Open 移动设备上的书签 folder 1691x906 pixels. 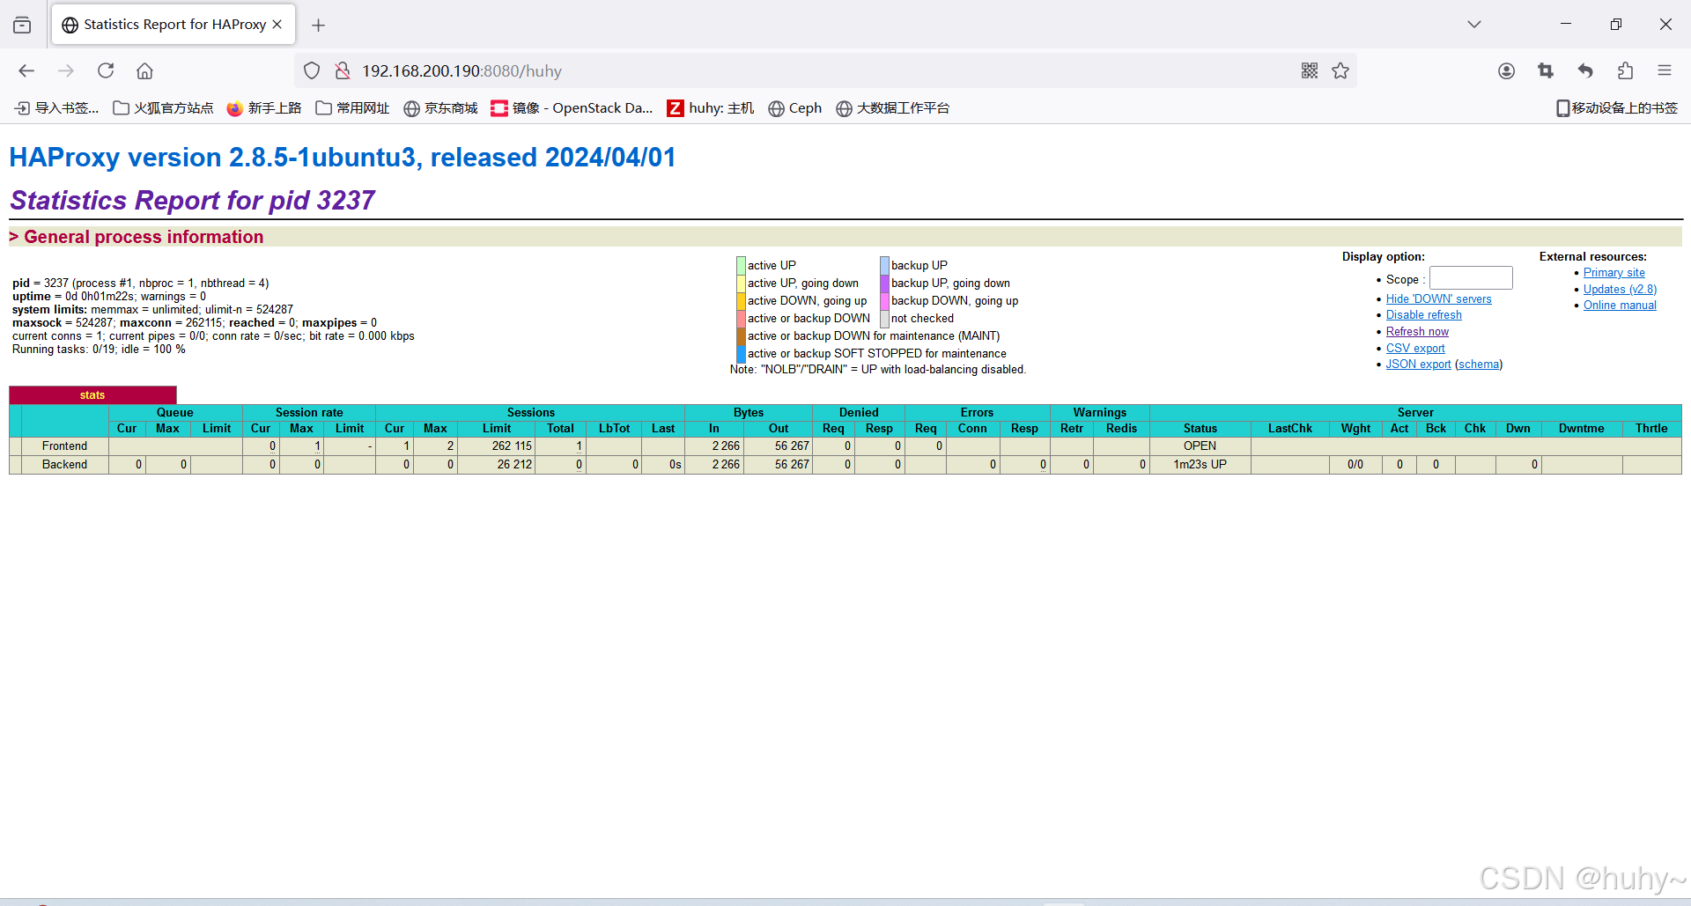coord(1617,107)
